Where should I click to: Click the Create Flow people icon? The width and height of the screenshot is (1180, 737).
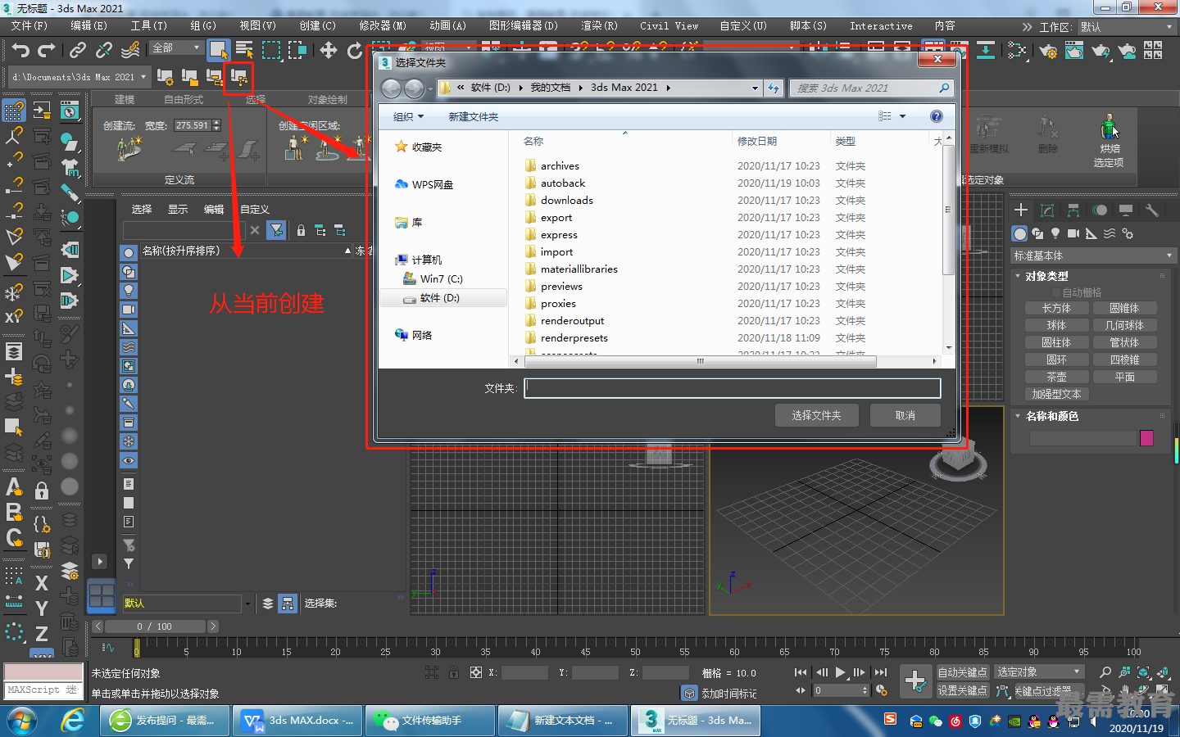(x=129, y=148)
